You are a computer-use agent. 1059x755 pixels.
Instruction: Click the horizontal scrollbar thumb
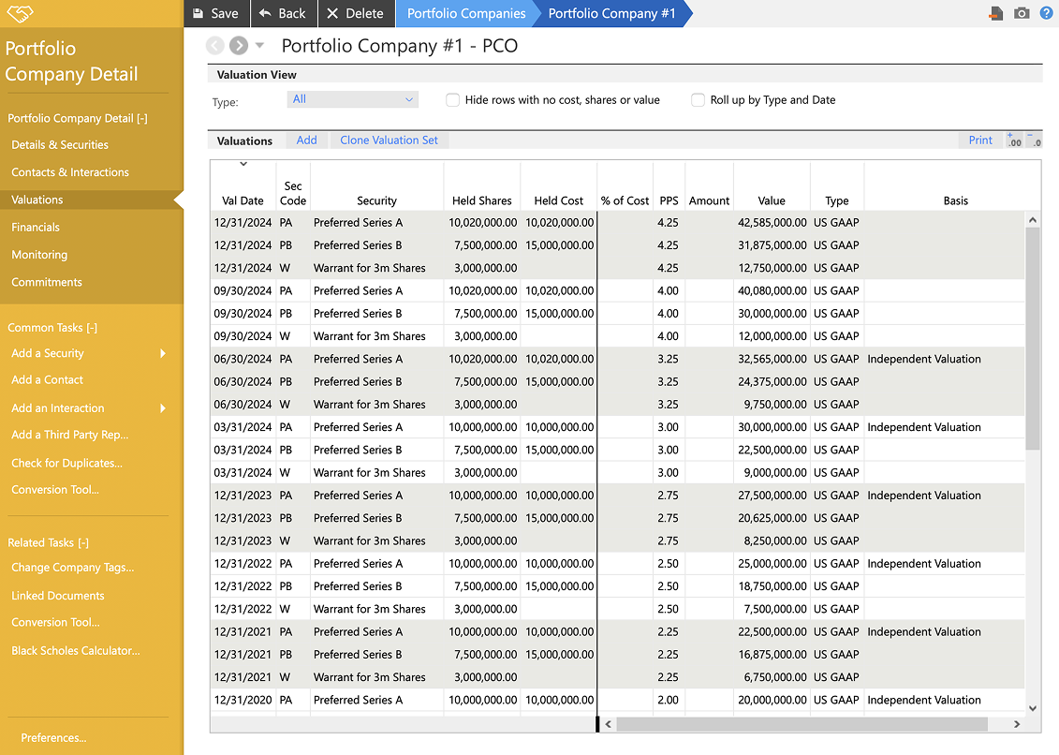[802, 724]
